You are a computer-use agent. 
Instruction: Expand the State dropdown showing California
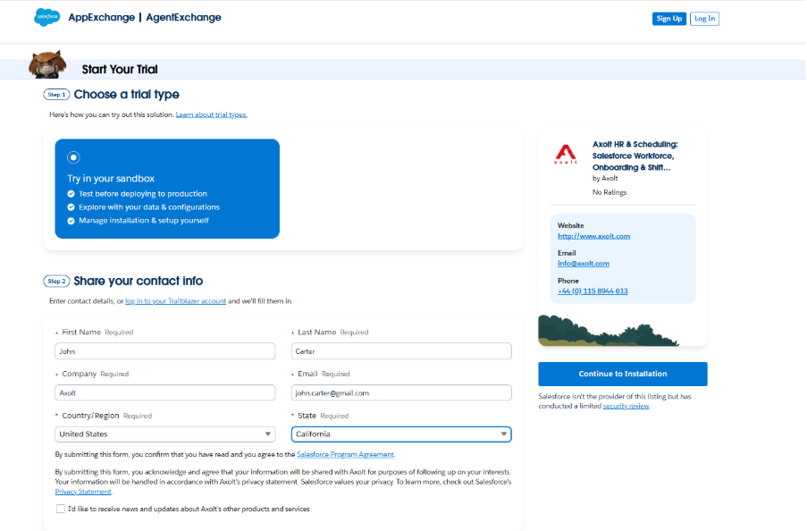tap(401, 434)
